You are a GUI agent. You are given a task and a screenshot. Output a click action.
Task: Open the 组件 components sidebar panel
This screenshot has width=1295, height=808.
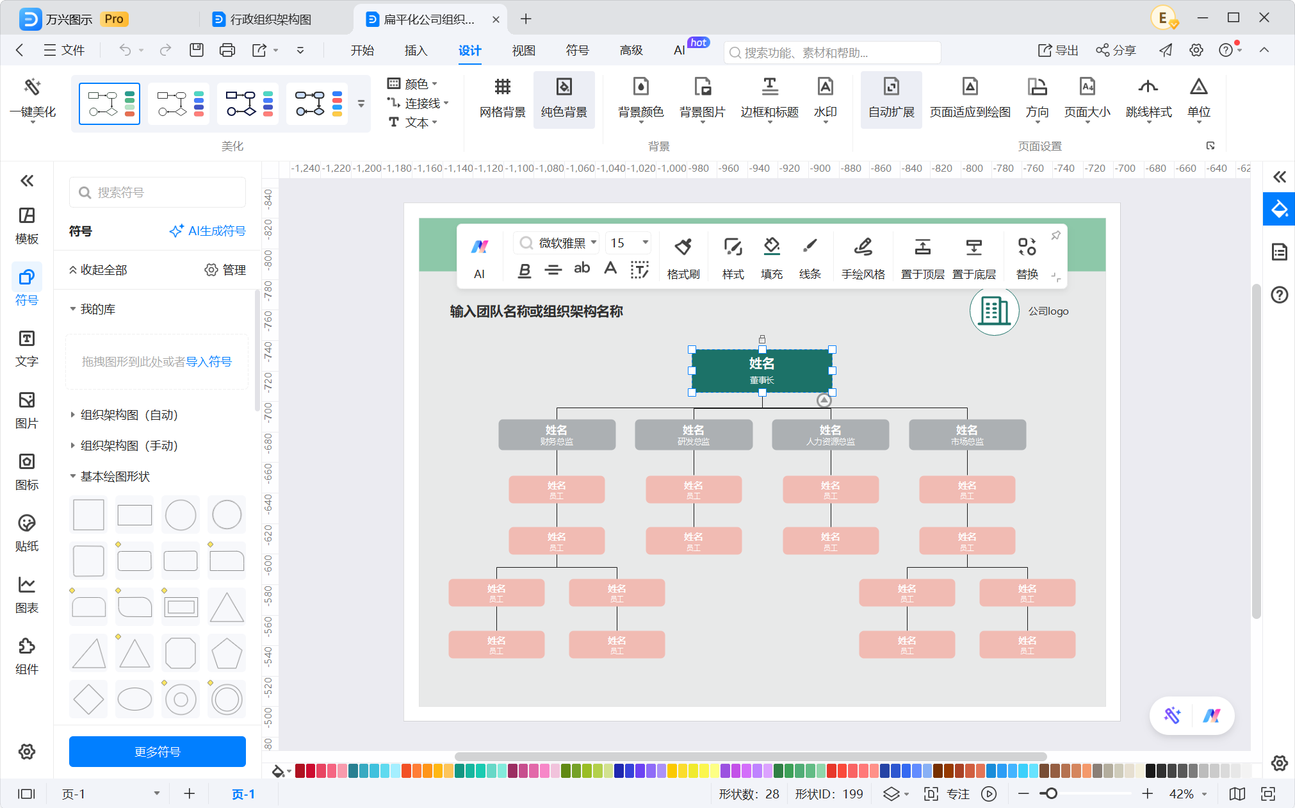pyautogui.click(x=27, y=657)
